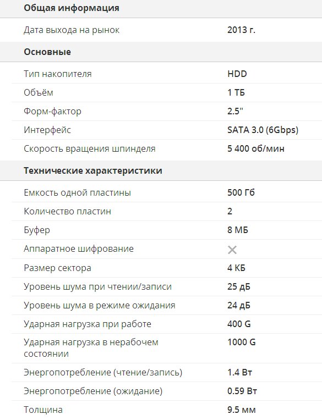Screen dimensions: 322x420
Task: Click the Тип накопителя label
Action: [58, 74]
